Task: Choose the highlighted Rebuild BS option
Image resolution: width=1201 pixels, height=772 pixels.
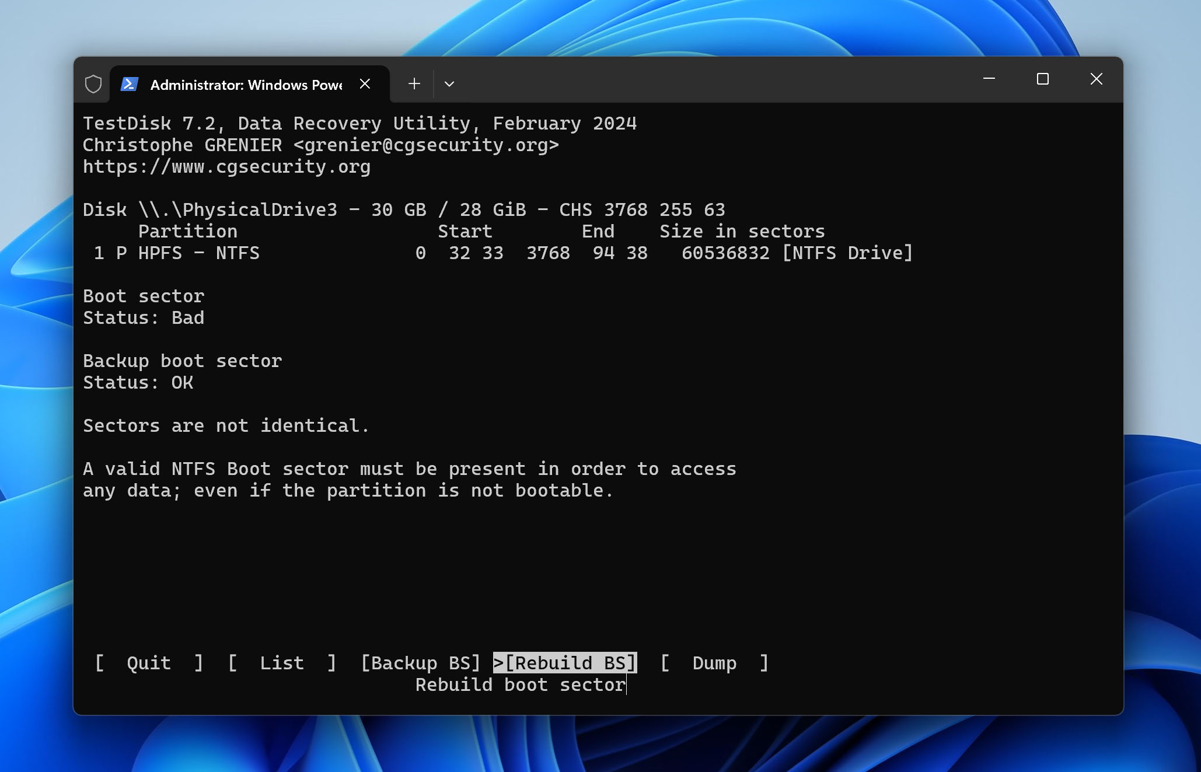Action: (565, 663)
